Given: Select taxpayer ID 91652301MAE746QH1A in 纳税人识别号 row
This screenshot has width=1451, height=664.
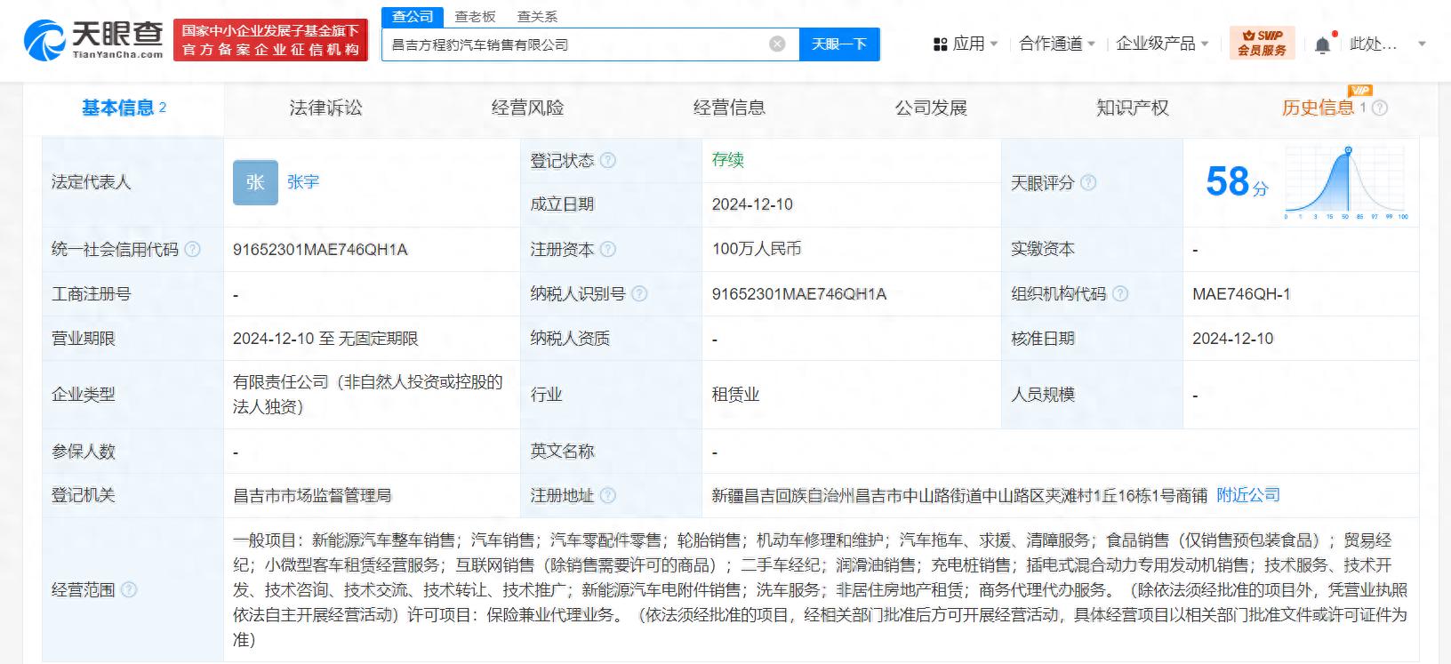Looking at the screenshot, I should [798, 294].
